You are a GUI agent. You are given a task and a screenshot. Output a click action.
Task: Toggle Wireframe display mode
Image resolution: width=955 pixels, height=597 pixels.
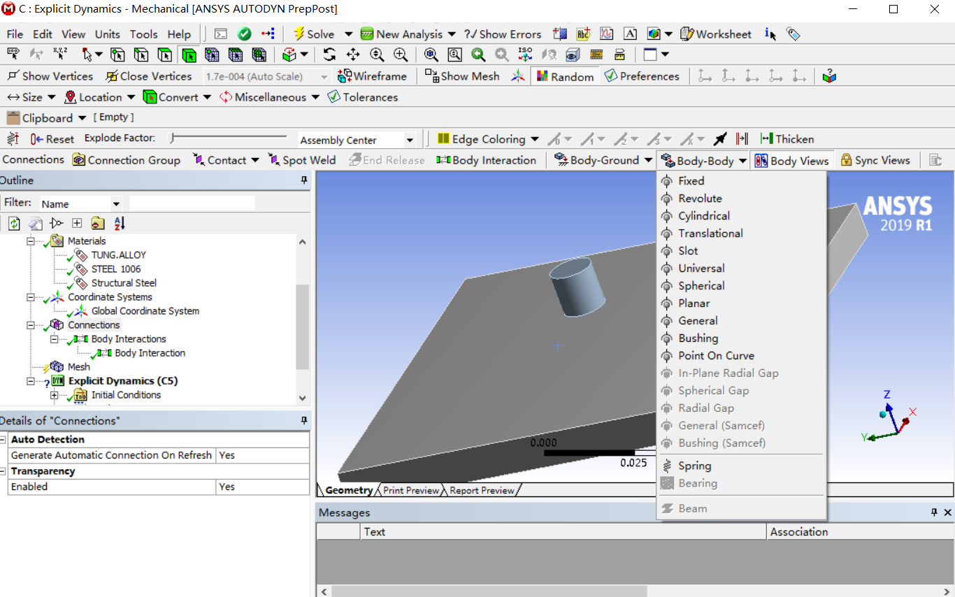[372, 76]
